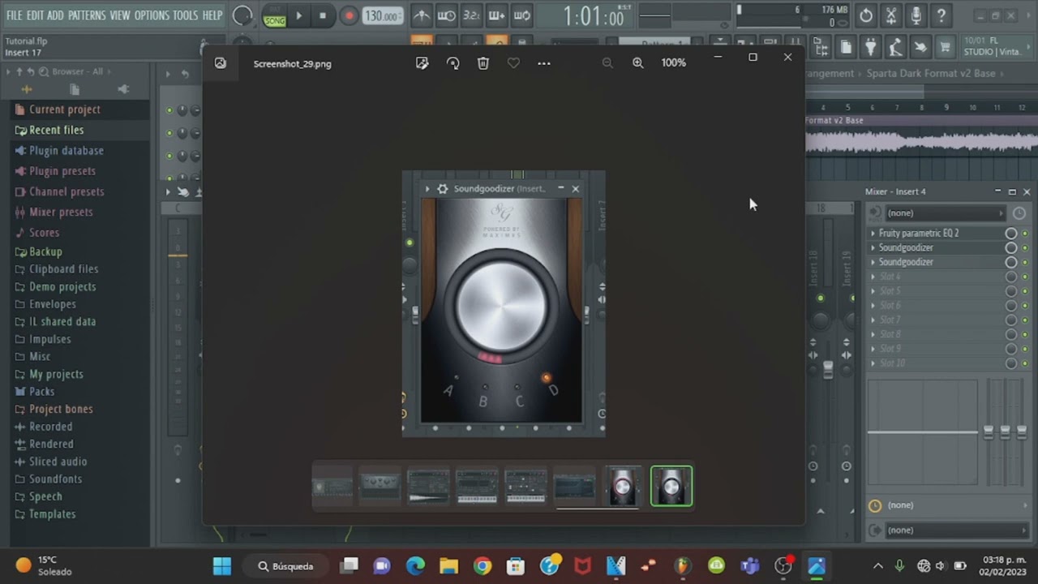
Task: Zoom out on the photo with the magnifier minus
Action: [x=607, y=63]
